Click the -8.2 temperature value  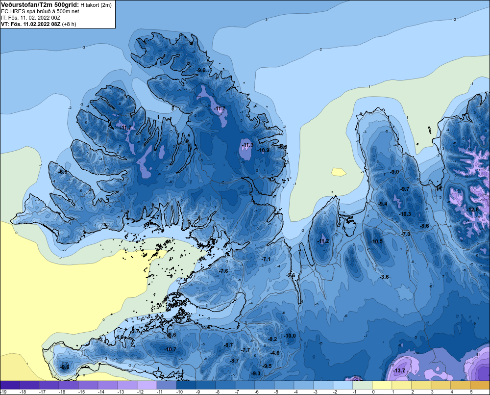272,339
